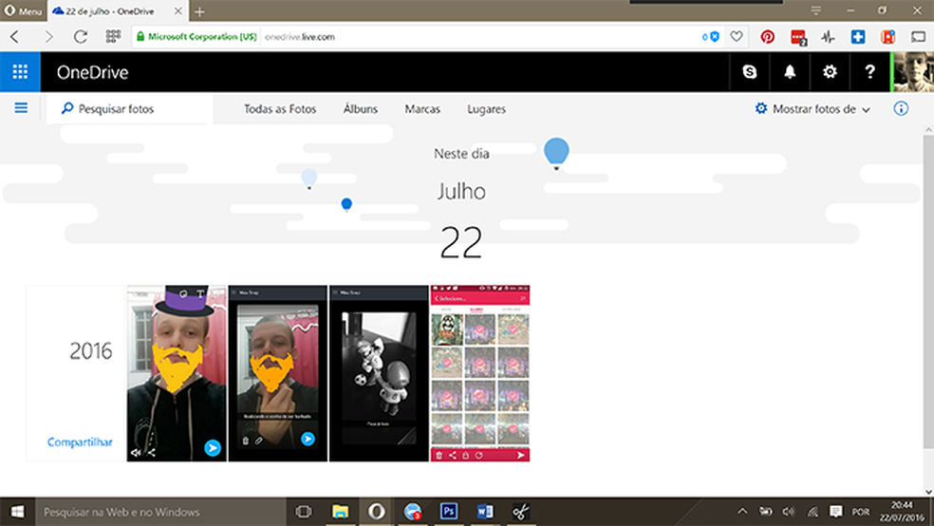Screen dimensions: 934x526
Task: Open Word from the taskbar
Action: point(485,512)
